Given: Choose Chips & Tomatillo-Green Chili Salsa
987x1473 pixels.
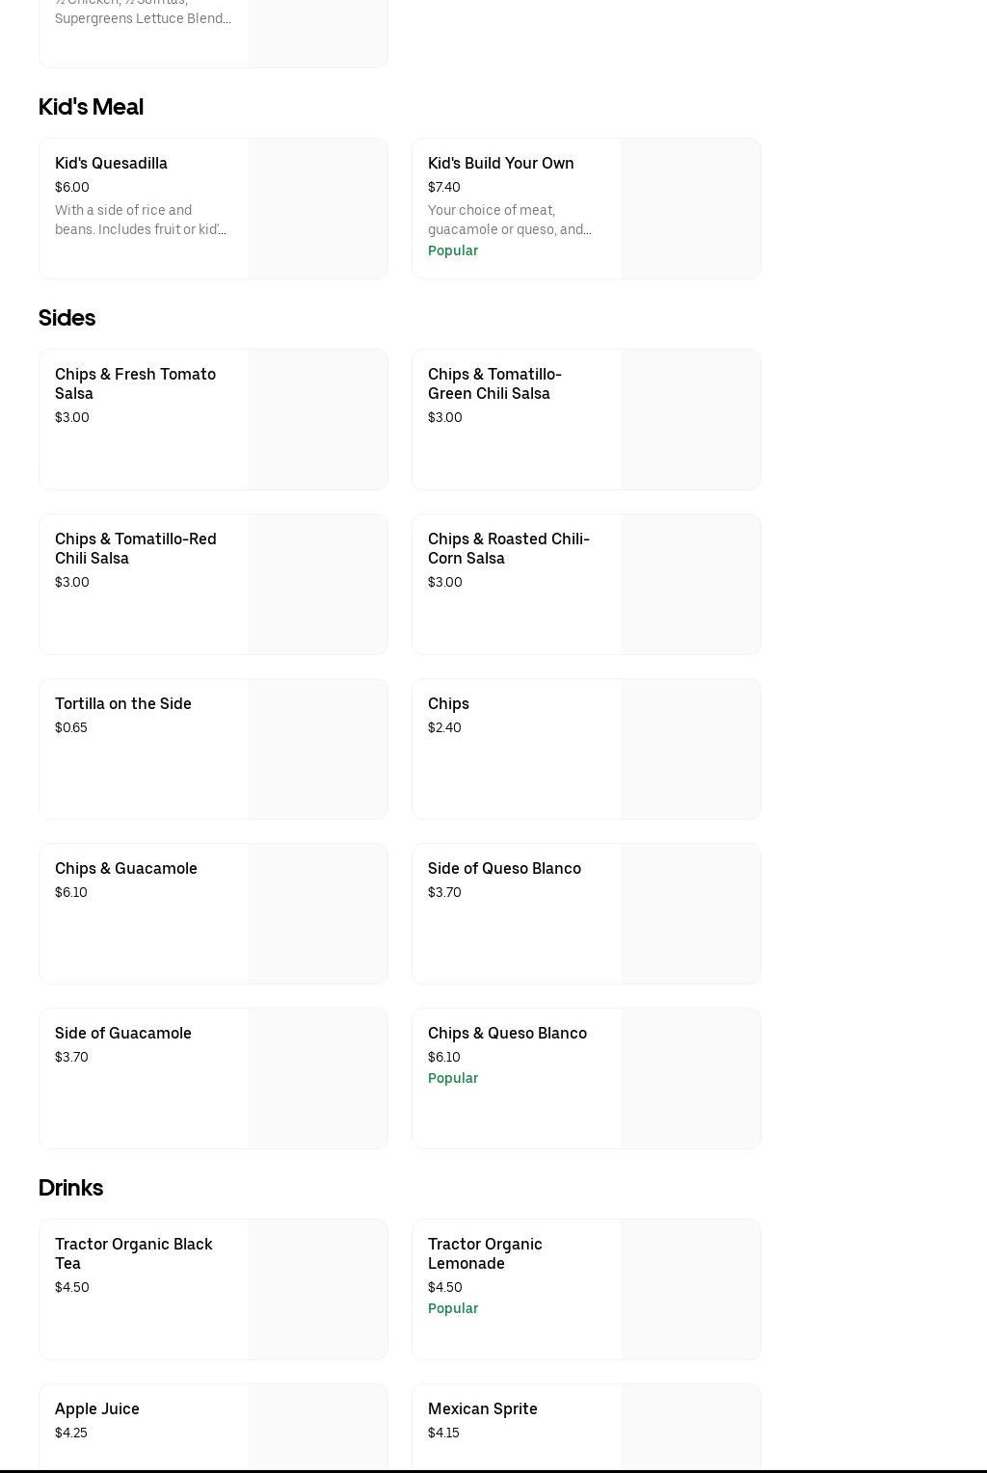Looking at the screenshot, I should pyautogui.click(x=494, y=383).
